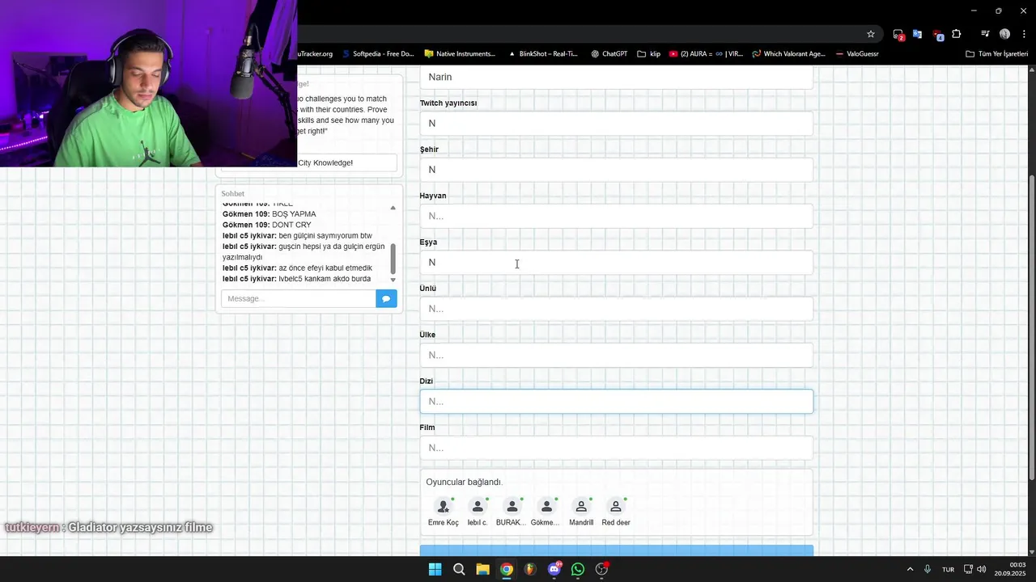This screenshot has width=1036, height=582.
Task: Open the extension with blue badge 4
Action: click(x=937, y=34)
